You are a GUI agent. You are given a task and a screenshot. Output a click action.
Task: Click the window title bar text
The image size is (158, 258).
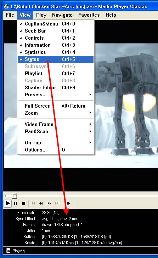(x=79, y=7)
